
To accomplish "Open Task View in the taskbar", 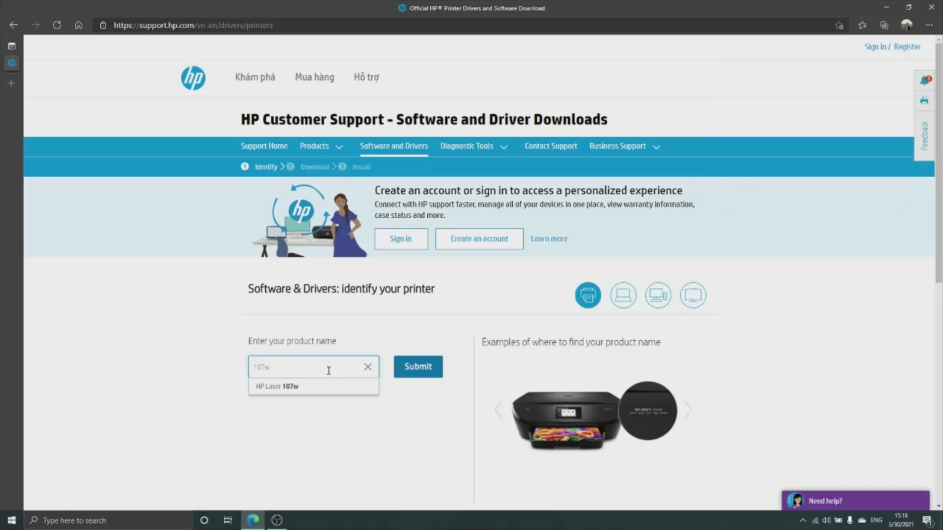I will pyautogui.click(x=227, y=520).
